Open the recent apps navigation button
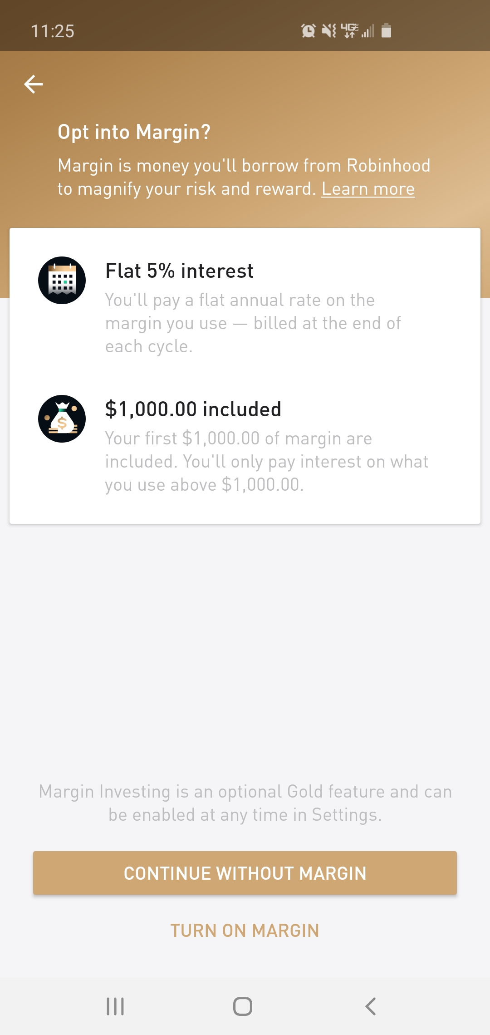This screenshot has height=1035, width=490. (x=115, y=1006)
